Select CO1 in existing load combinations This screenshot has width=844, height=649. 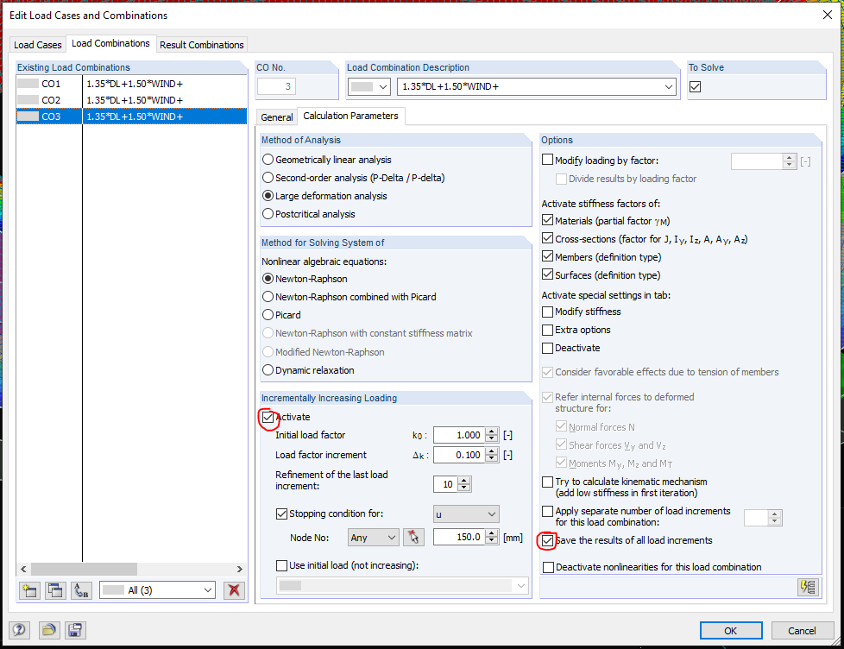[x=131, y=84]
